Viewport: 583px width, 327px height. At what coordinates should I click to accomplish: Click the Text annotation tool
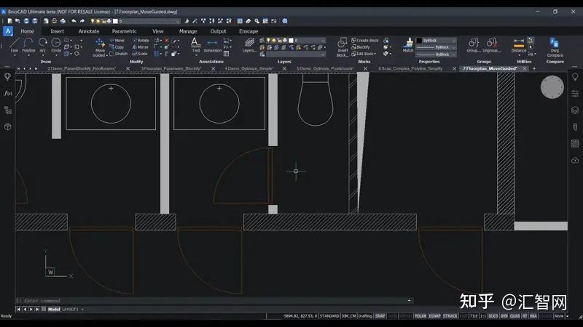195,44
